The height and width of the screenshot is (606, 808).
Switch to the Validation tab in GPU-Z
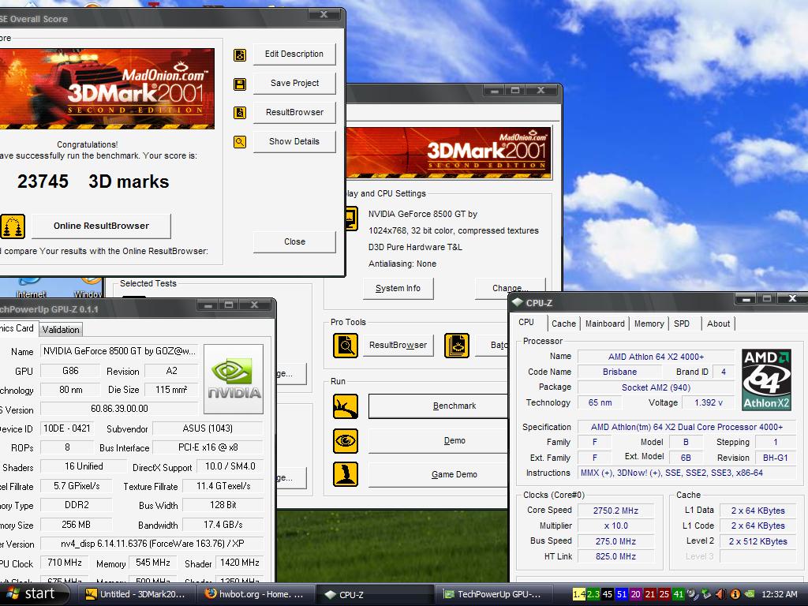61,330
